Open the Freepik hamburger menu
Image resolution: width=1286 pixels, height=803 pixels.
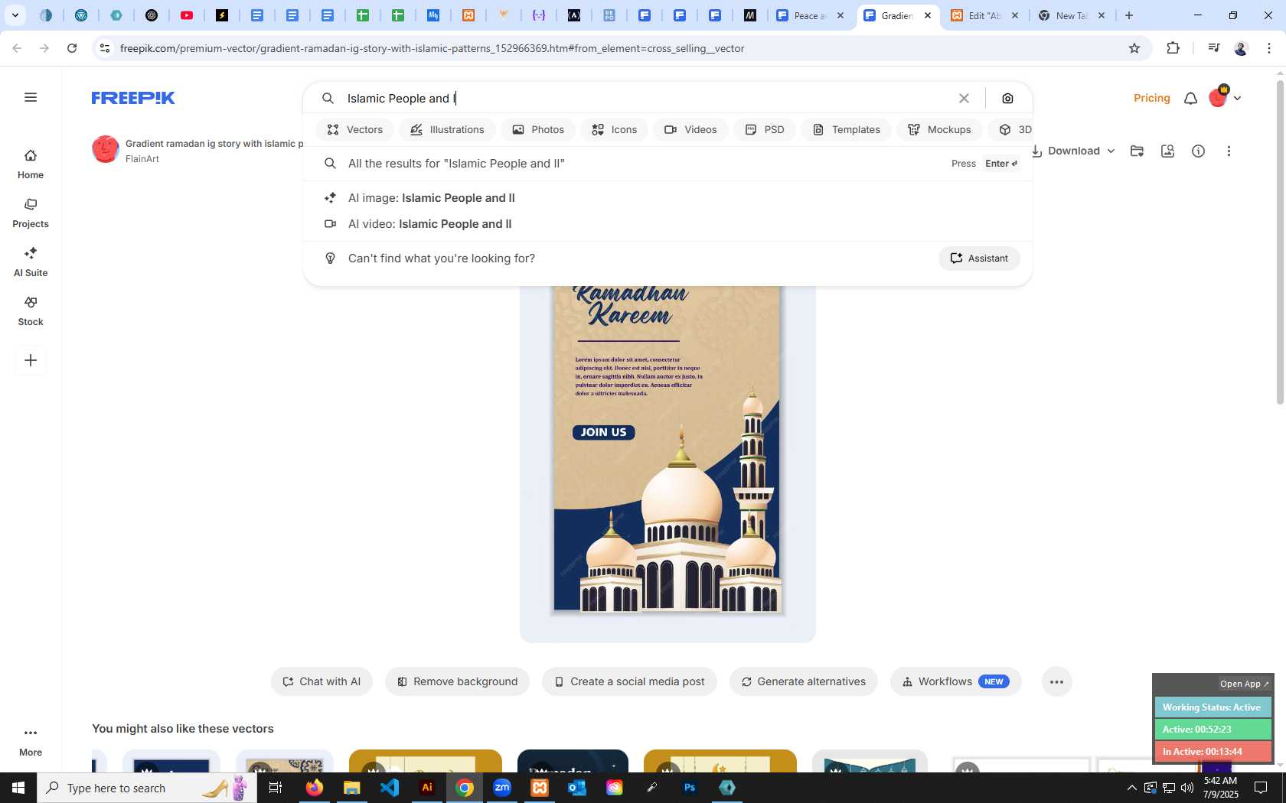click(31, 97)
